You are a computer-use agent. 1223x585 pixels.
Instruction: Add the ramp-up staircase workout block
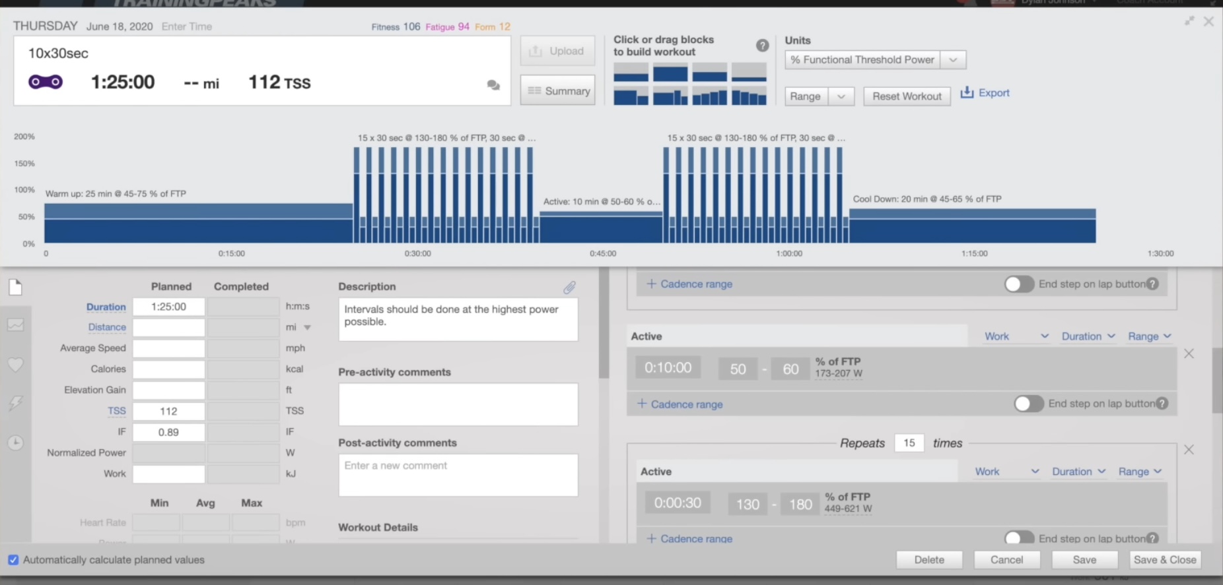(x=709, y=98)
